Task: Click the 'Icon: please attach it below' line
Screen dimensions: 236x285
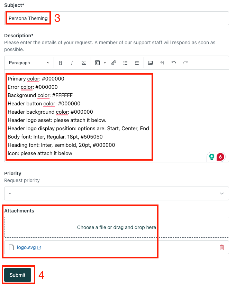Action: (x=40, y=153)
